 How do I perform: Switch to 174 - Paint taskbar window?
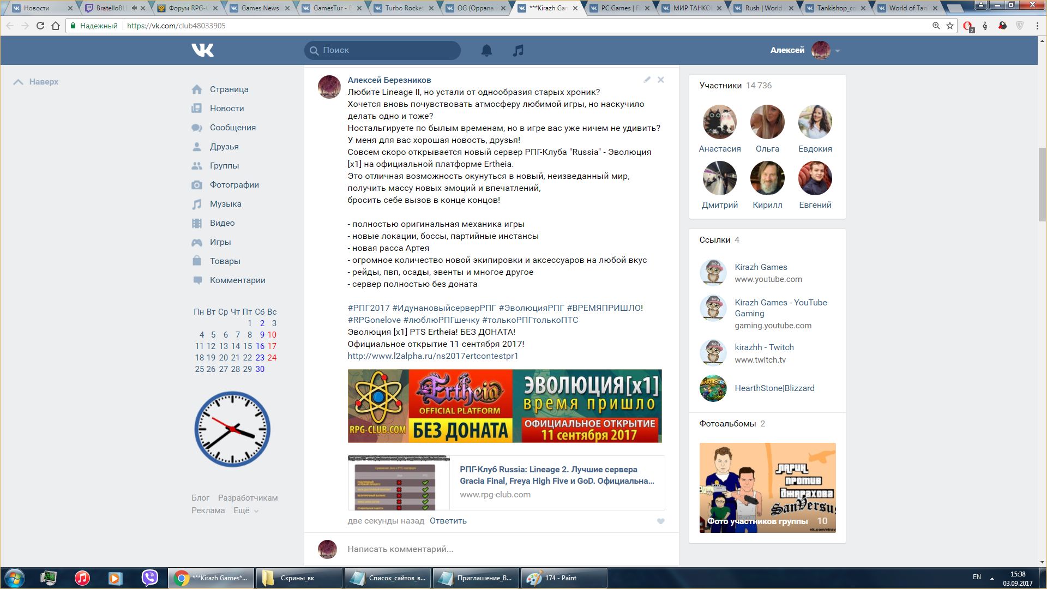(x=564, y=578)
